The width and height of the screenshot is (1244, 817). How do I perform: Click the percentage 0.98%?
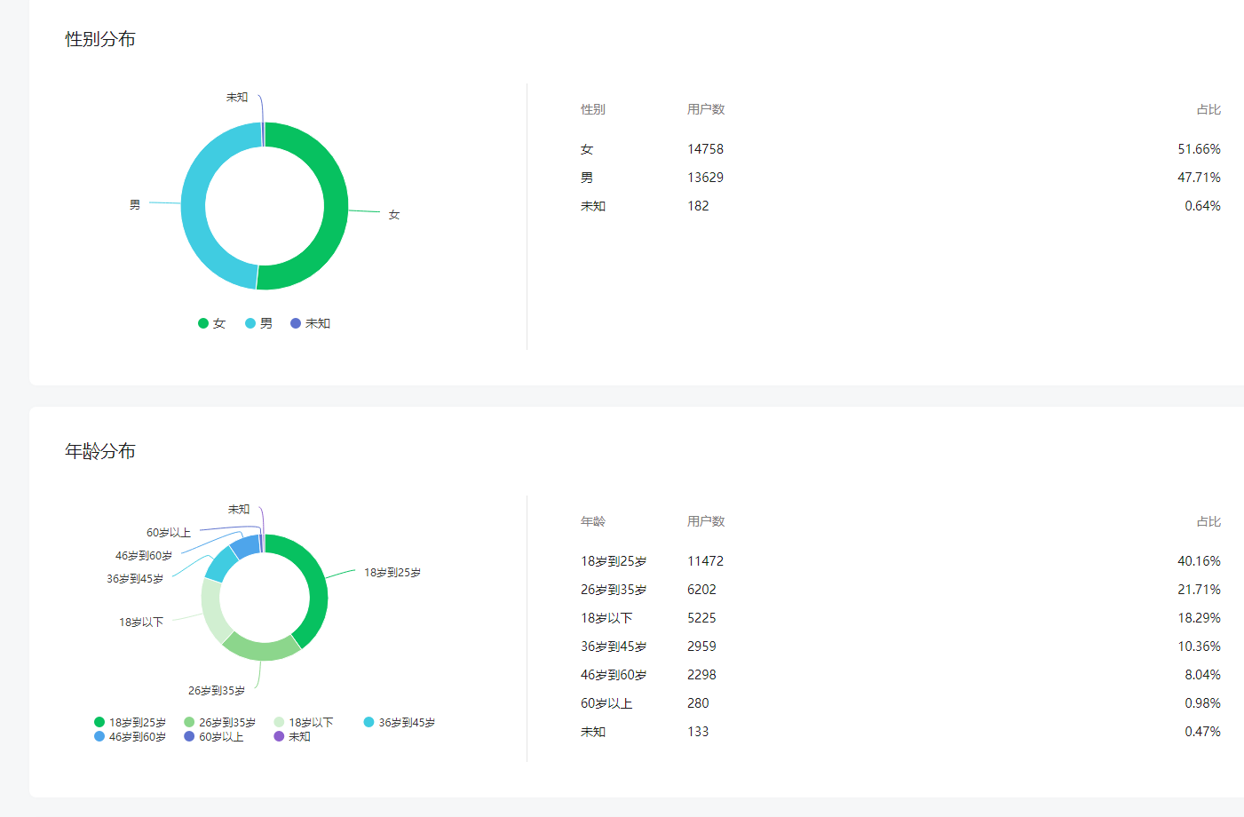[x=1202, y=703]
